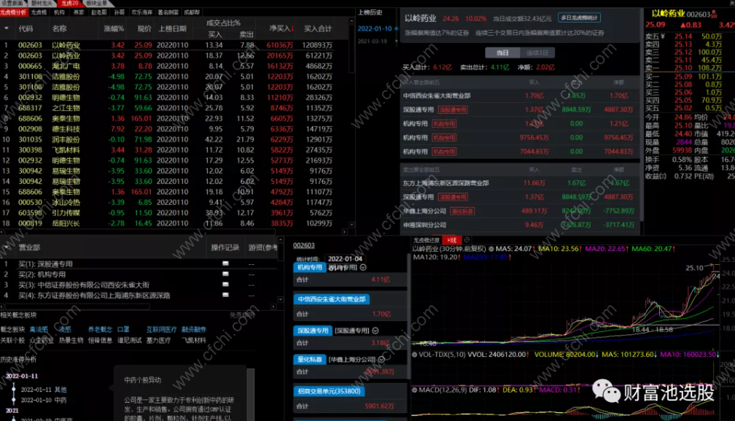The width and height of the screenshot is (735, 421).
Task: Click the 002603 stock code link
Action: point(304,245)
